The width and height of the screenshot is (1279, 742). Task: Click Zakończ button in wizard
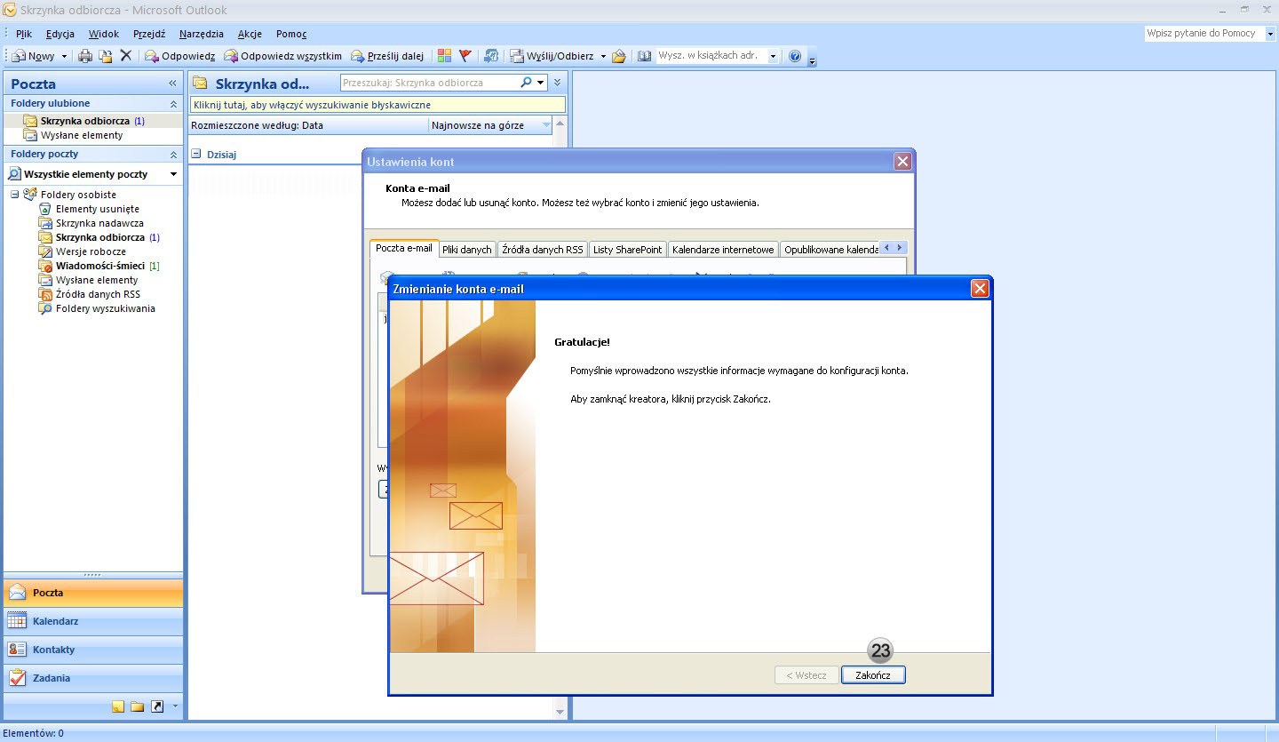pyautogui.click(x=873, y=675)
